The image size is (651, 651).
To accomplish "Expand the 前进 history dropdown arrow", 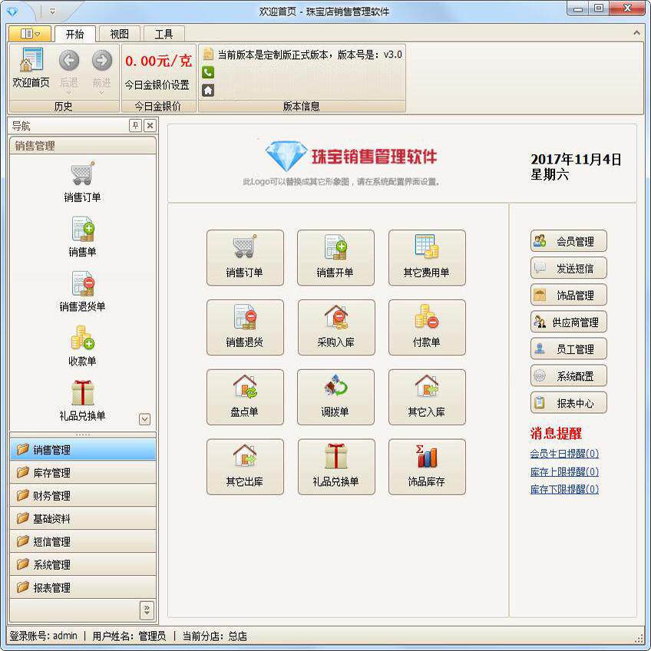I will click(101, 93).
